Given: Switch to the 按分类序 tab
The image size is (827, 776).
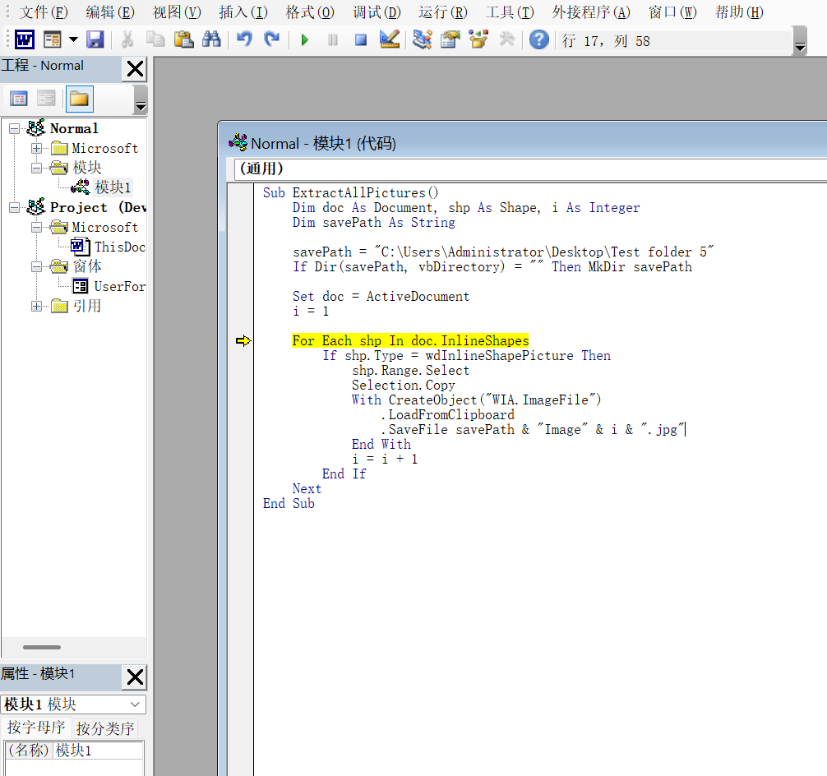Looking at the screenshot, I should point(104,728).
